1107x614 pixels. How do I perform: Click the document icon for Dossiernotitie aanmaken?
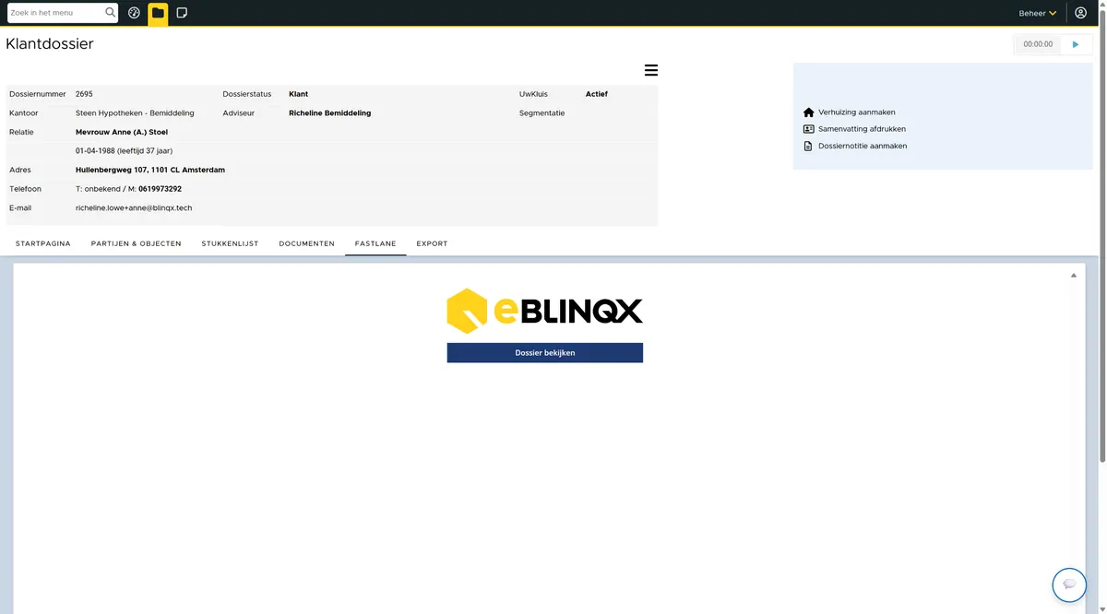809,146
